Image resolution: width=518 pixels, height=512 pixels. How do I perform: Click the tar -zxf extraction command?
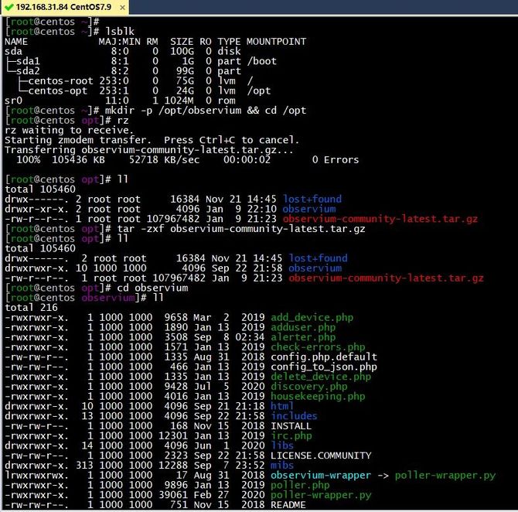coord(241,229)
